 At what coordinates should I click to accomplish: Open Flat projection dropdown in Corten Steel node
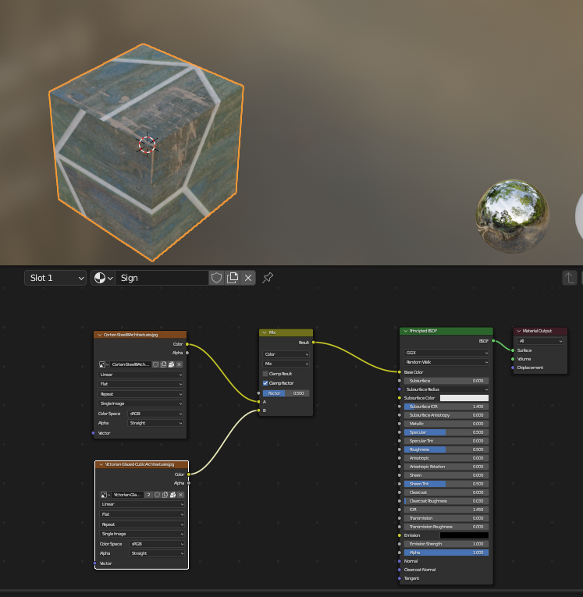point(140,384)
